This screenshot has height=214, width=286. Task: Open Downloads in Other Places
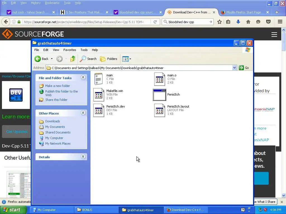[x=53, y=121]
